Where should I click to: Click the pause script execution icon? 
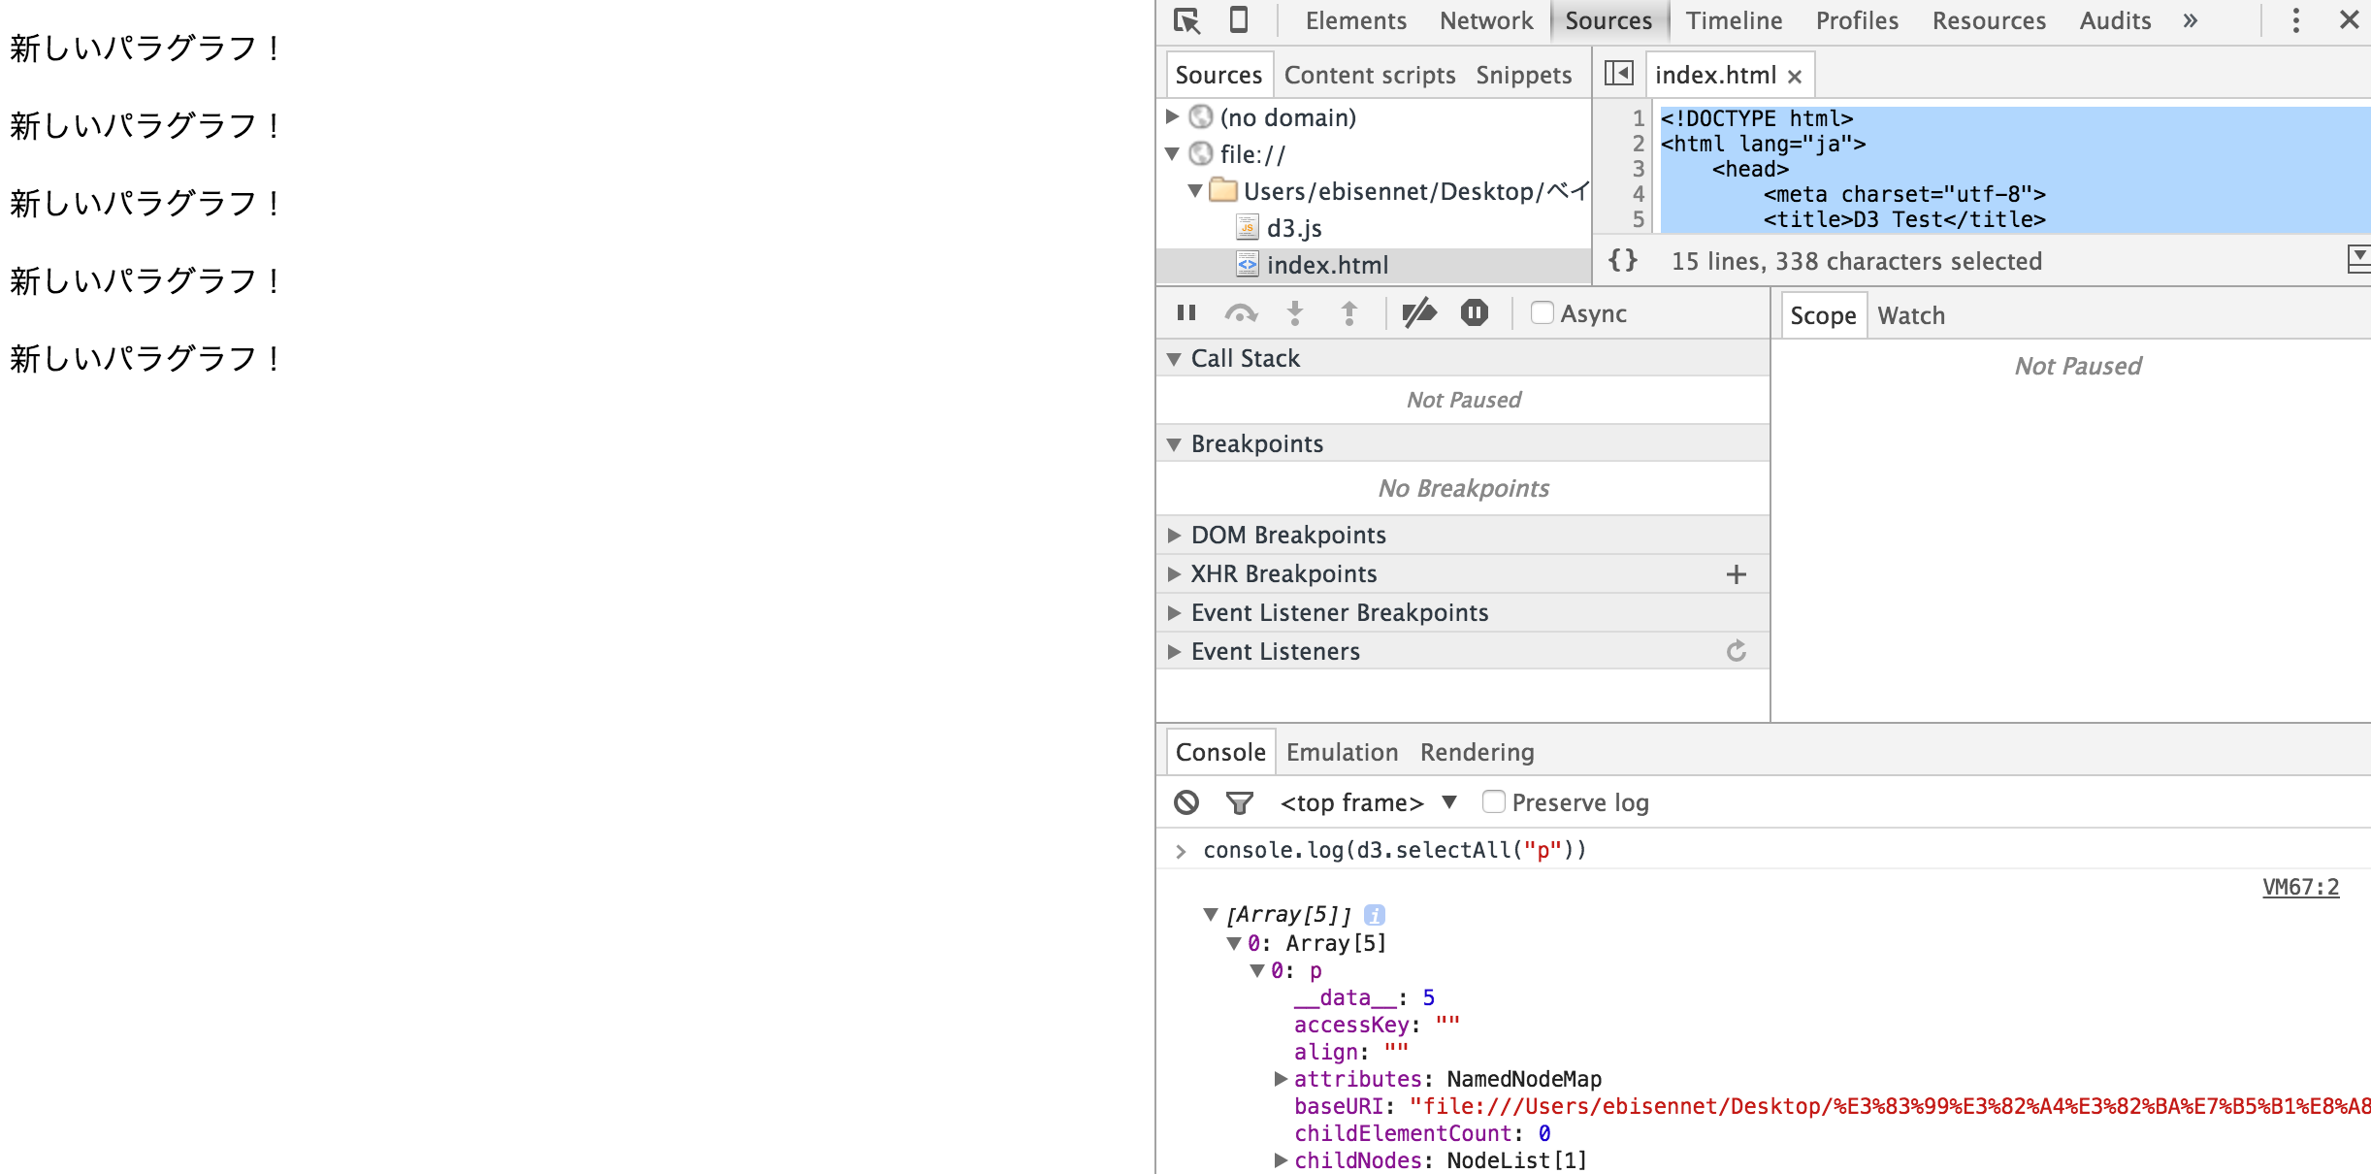point(1185,312)
